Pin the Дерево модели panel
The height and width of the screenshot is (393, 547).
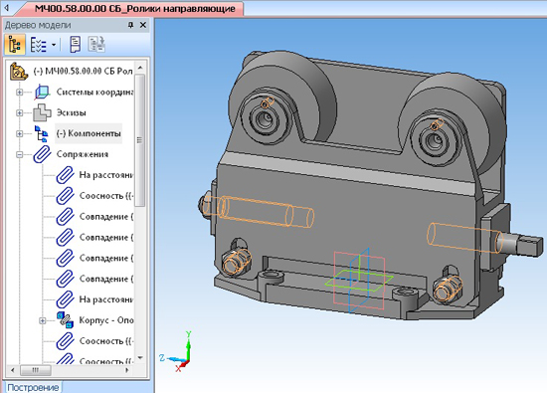coord(131,25)
